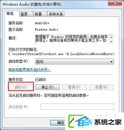Click the description box down arrow
This screenshot has height=130, width=124.
pos(111,42)
